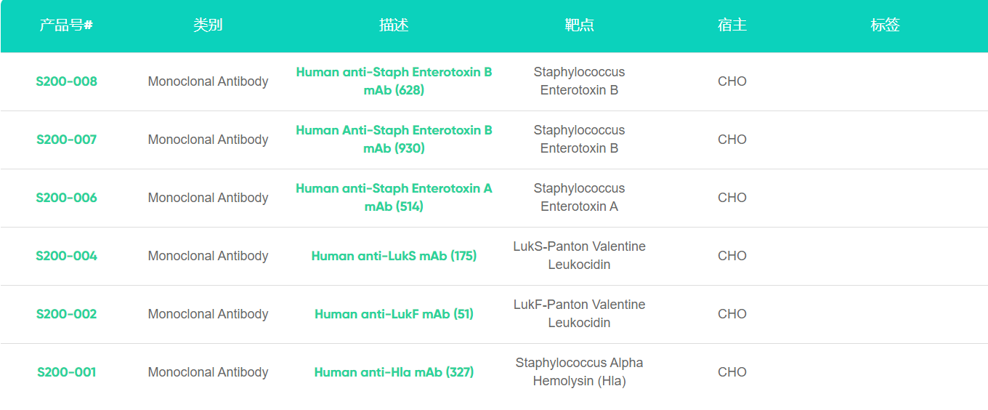Viewport: 988px width, 410px height.
Task: Open Human anti-Hla mAb (327) link
Action: pos(394,372)
